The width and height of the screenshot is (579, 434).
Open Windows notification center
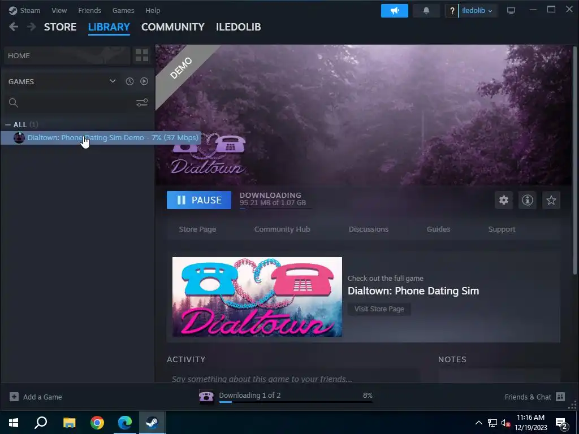click(x=561, y=423)
